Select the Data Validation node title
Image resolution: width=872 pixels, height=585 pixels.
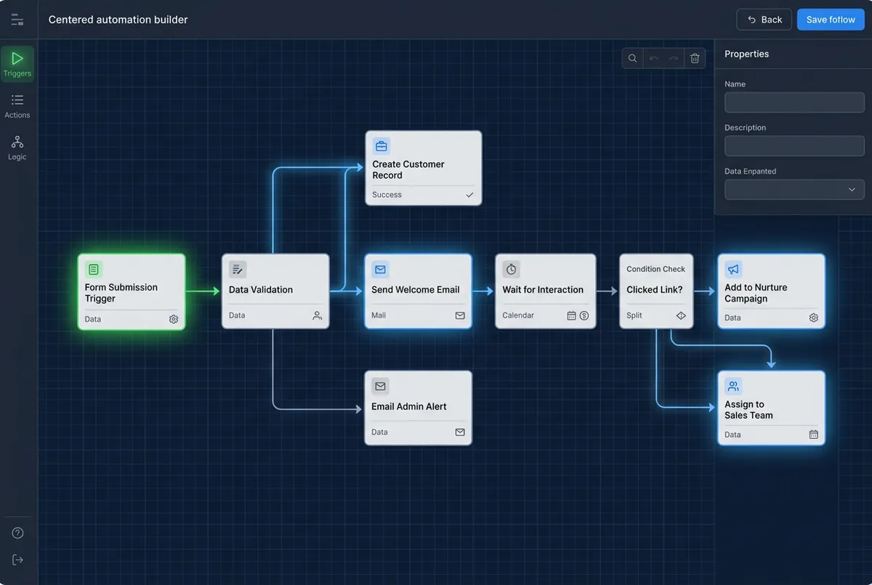point(261,289)
